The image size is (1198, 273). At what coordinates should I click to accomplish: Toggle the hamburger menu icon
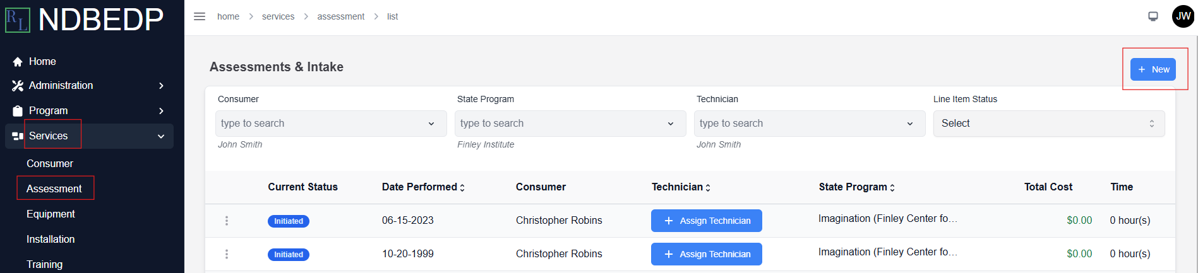[200, 16]
